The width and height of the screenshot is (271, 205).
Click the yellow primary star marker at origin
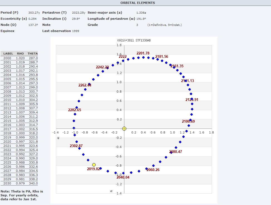click(x=124, y=129)
